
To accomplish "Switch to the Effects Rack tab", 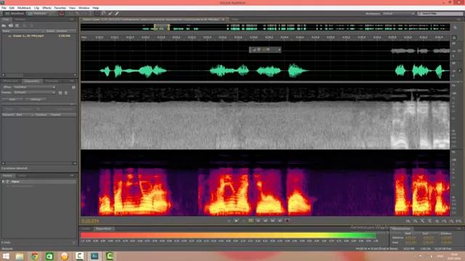I will [x=11, y=81].
